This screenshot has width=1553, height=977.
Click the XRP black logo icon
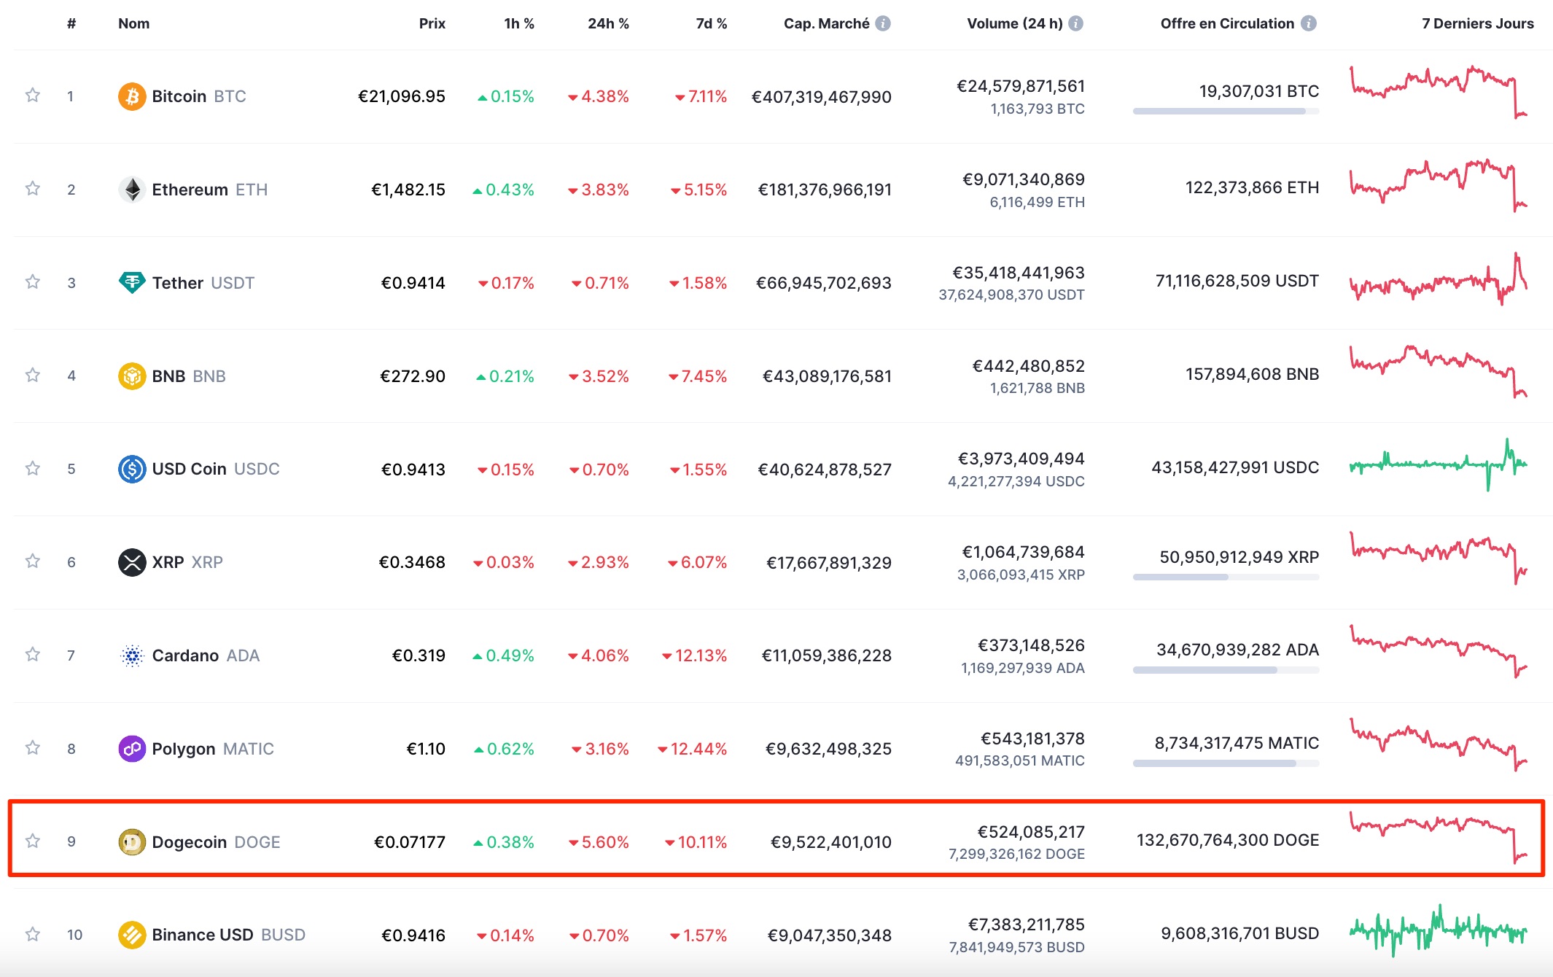click(x=132, y=562)
